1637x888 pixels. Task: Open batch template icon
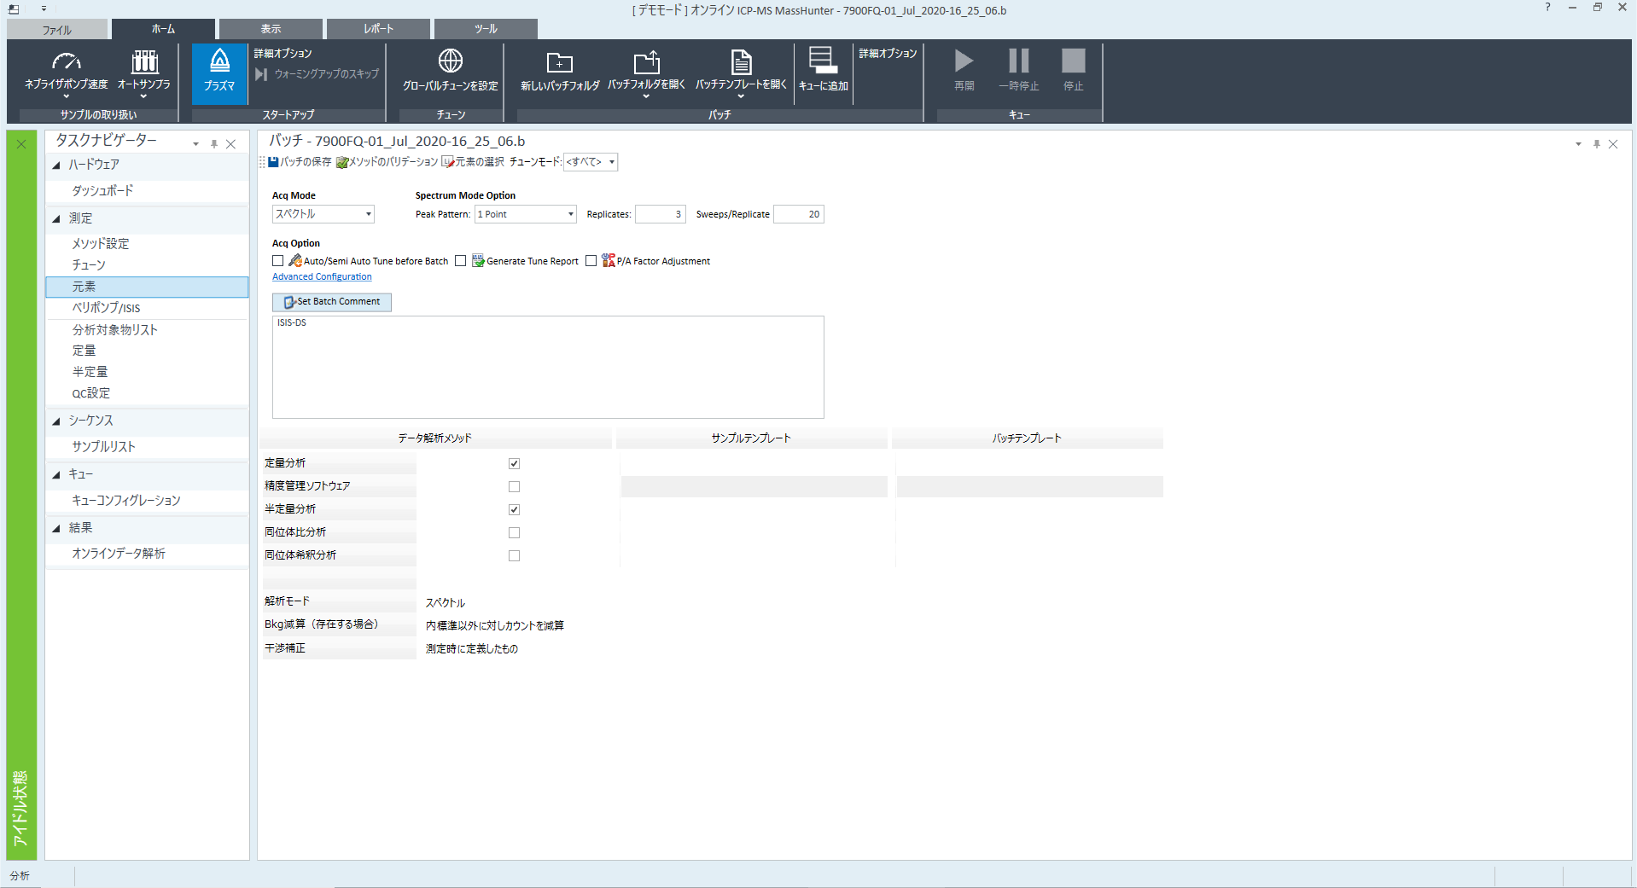click(x=741, y=62)
